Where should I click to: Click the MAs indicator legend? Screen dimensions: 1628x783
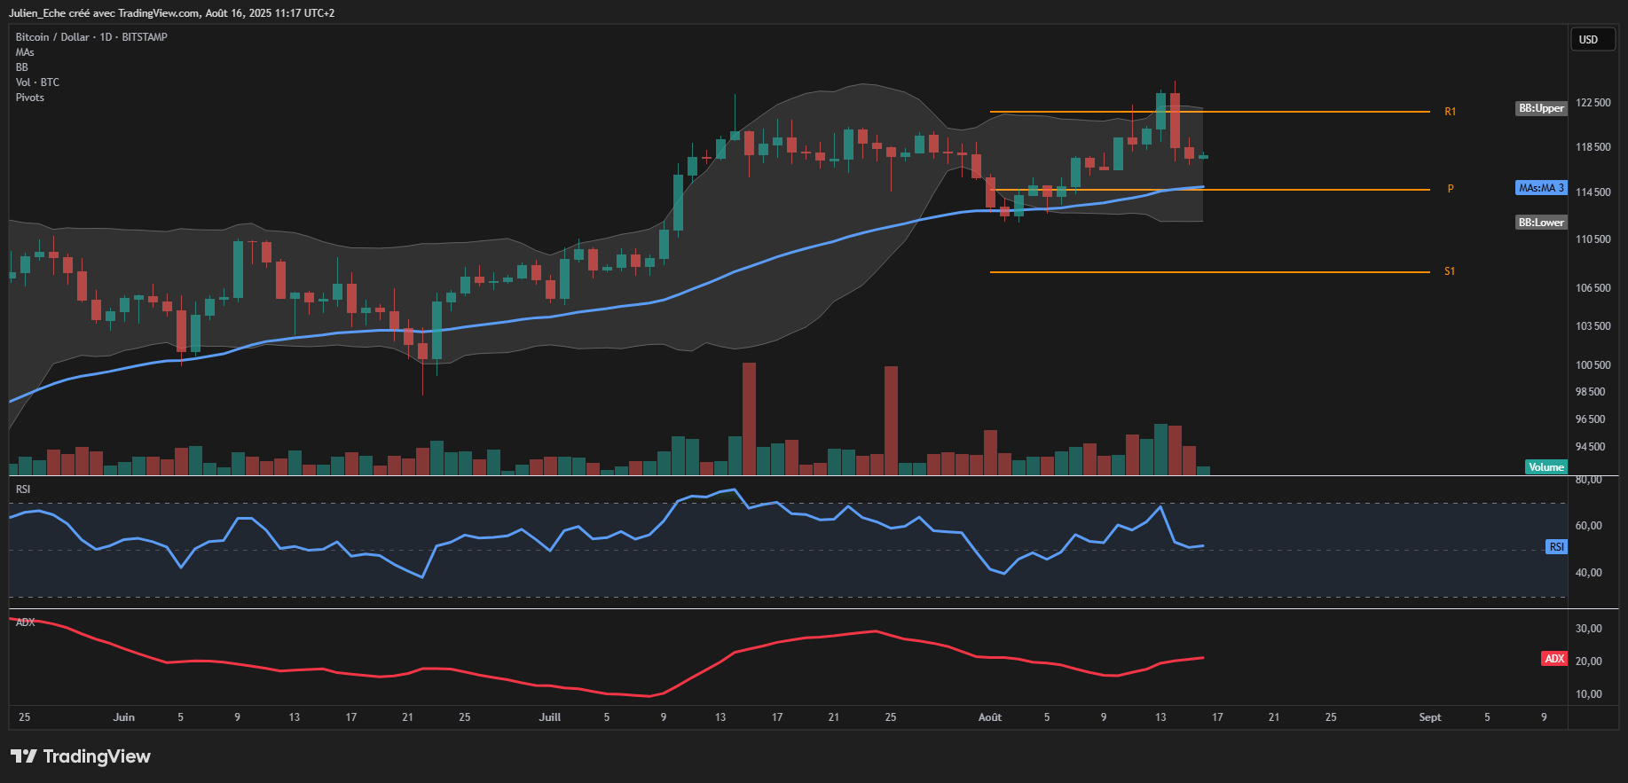25,52
